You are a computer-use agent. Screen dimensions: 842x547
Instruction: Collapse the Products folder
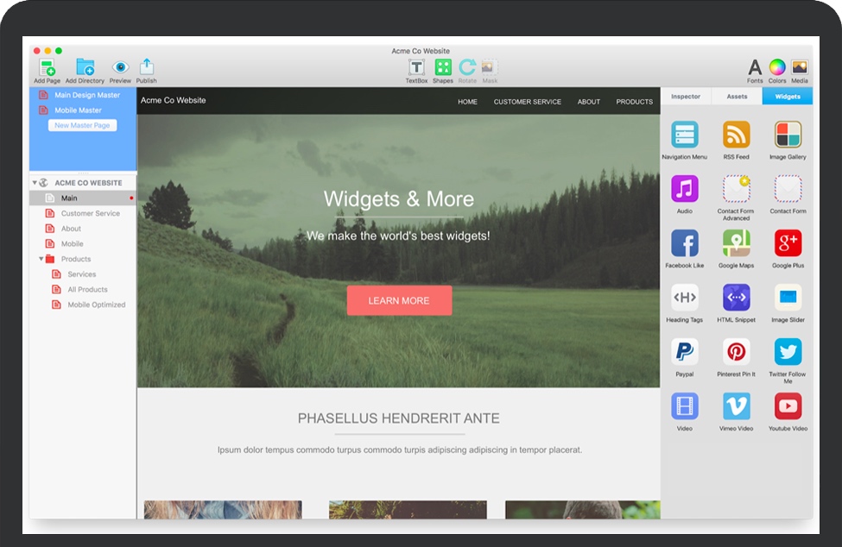[41, 259]
